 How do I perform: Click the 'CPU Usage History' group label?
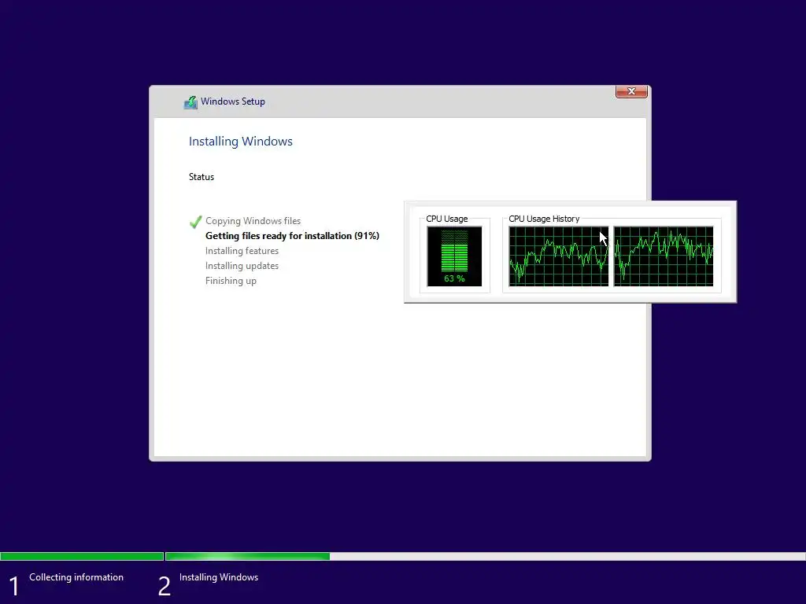click(x=544, y=219)
